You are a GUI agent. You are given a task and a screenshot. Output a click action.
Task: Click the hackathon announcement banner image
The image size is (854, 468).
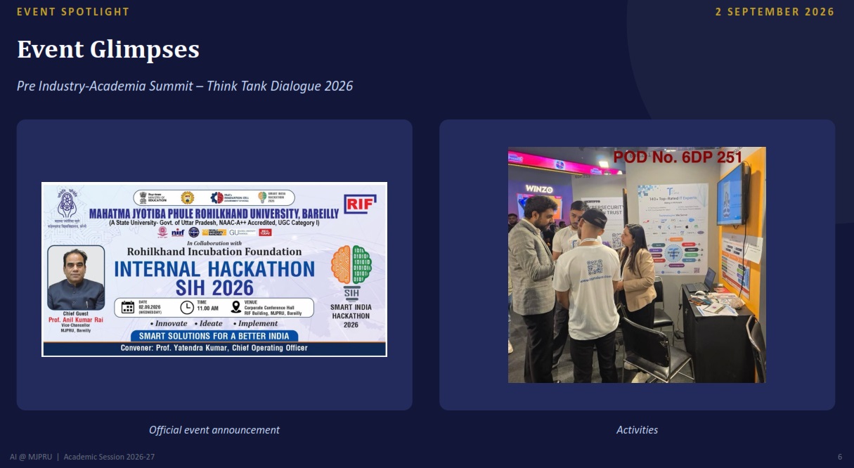pyautogui.click(x=214, y=269)
